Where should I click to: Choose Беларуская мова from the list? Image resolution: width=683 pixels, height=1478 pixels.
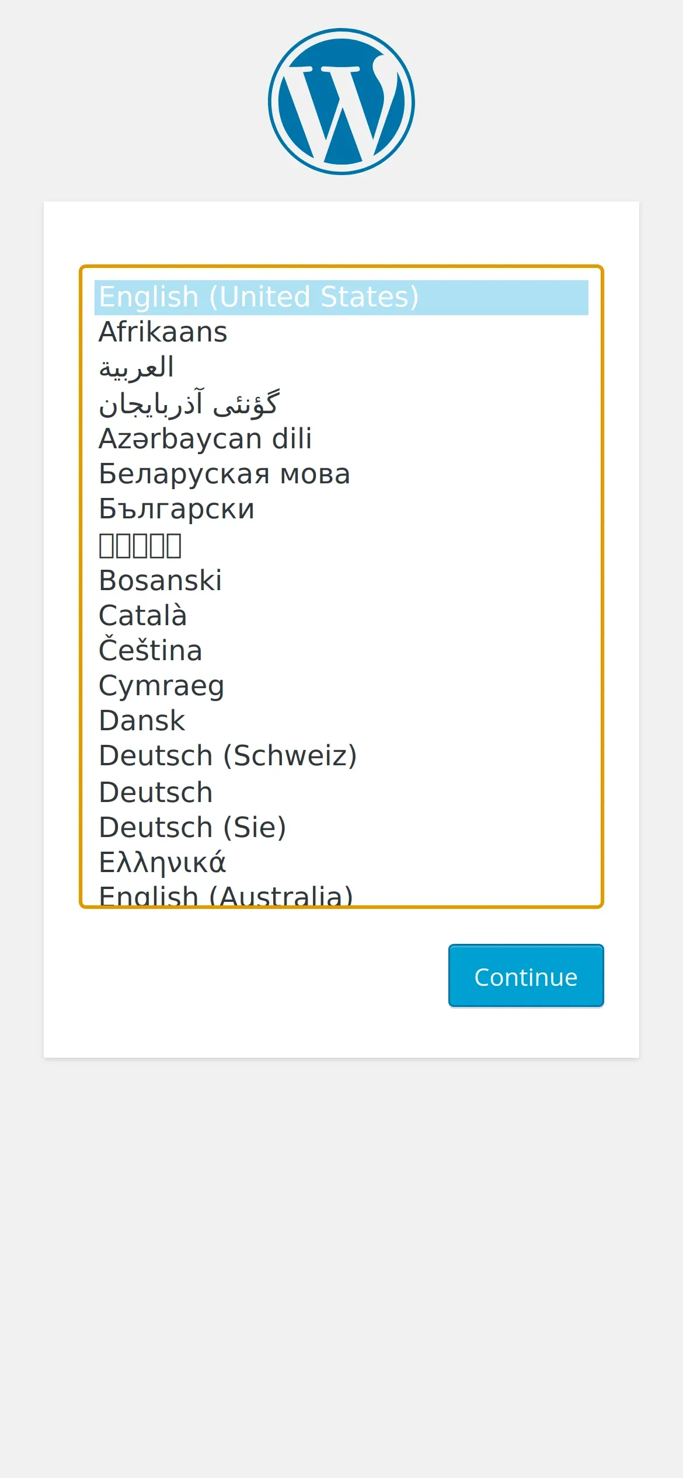pos(224,474)
